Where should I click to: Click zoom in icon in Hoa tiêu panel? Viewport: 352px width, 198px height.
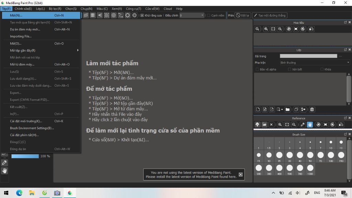point(266,29)
